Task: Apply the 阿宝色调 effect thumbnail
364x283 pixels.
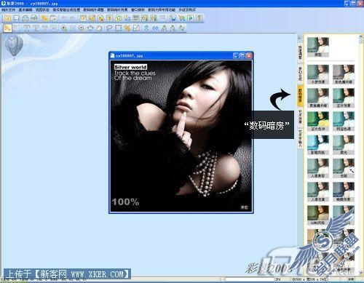Action: (344, 121)
